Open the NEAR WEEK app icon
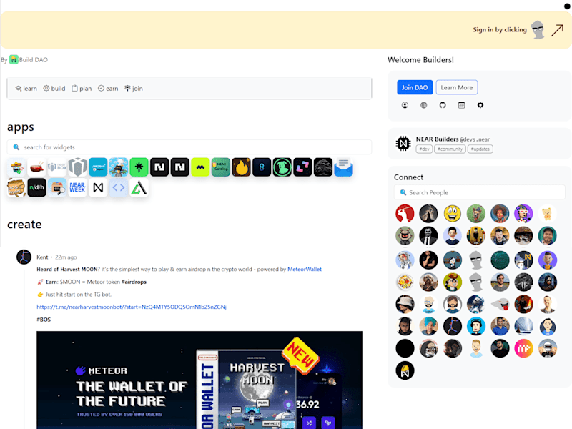 pos(77,187)
